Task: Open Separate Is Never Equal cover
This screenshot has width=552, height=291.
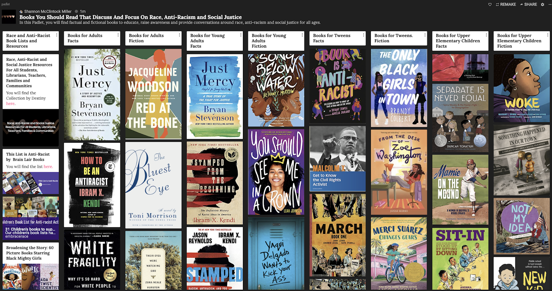Action: (x=461, y=118)
